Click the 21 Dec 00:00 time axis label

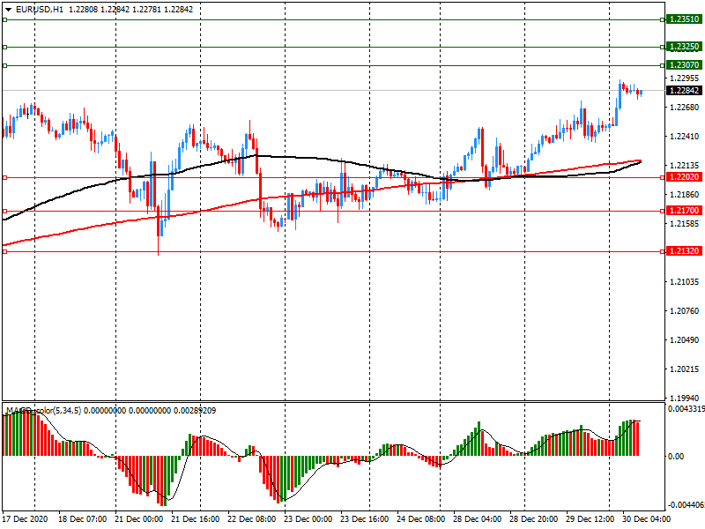pyautogui.click(x=139, y=519)
